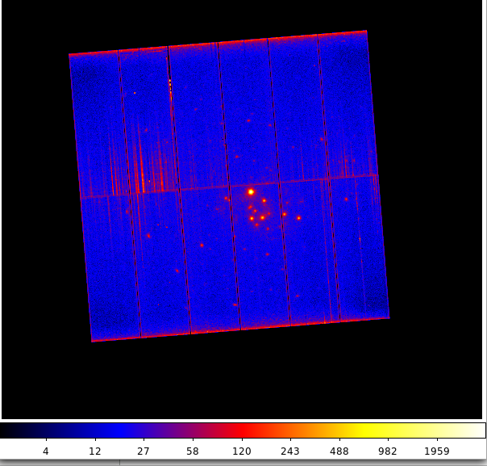Click the colorbar tick label 27
This screenshot has height=466, width=487.
coord(144,451)
